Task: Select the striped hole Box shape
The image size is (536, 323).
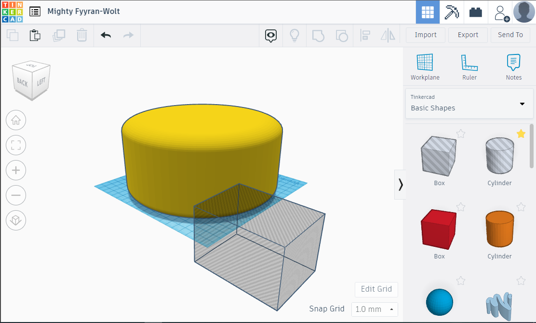Action: click(439, 157)
